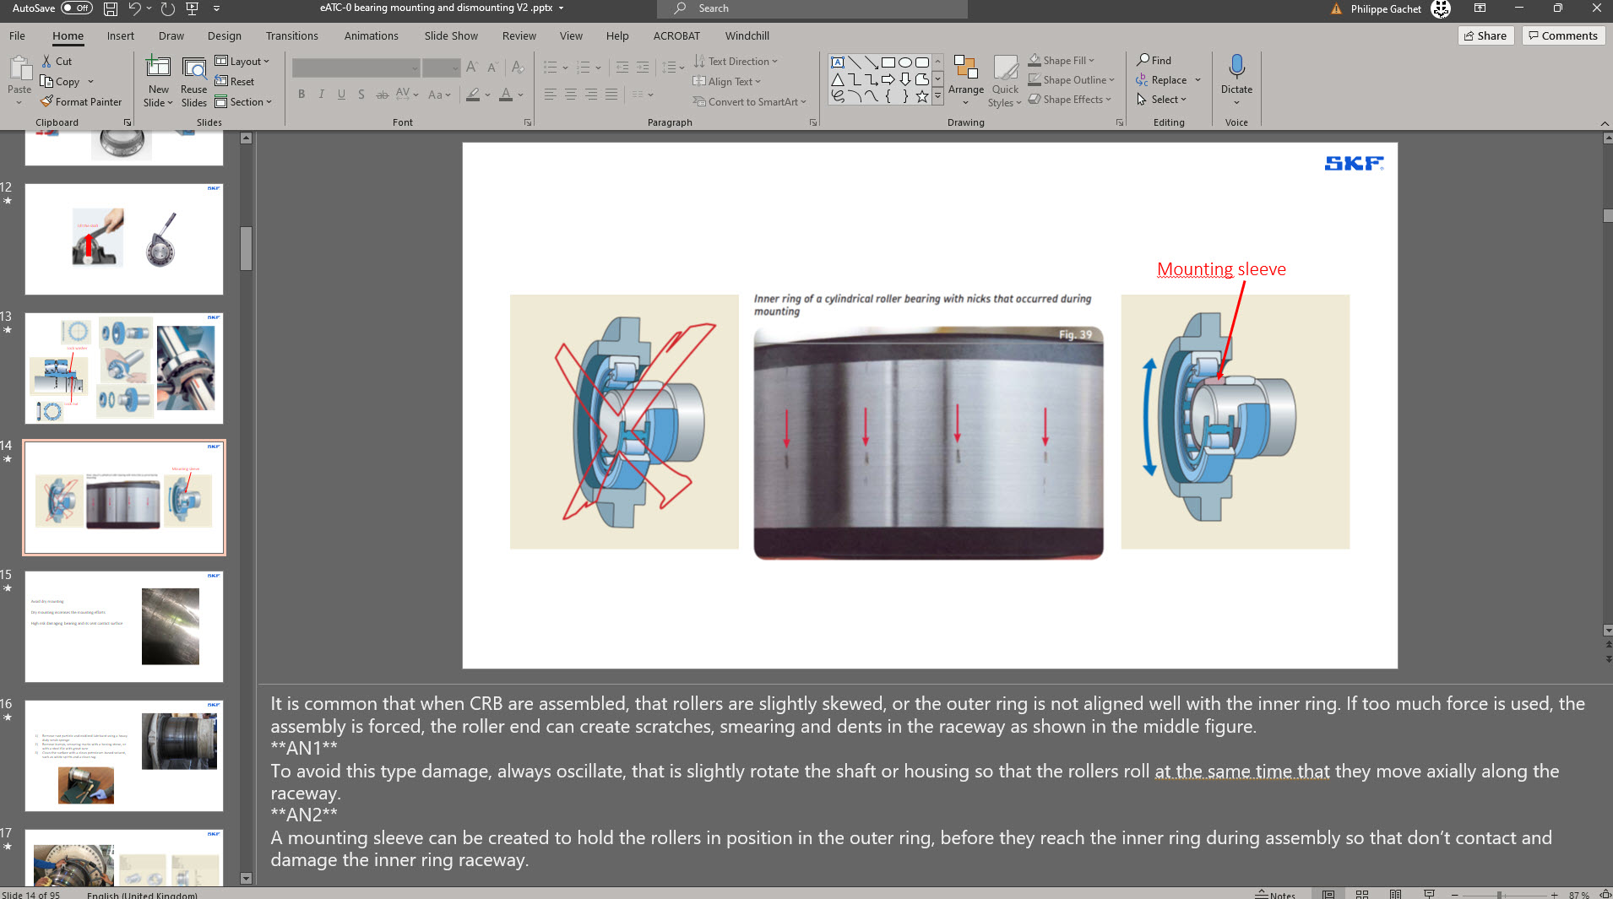Toggle Italic formatting
The image size is (1613, 899).
pos(322,95)
